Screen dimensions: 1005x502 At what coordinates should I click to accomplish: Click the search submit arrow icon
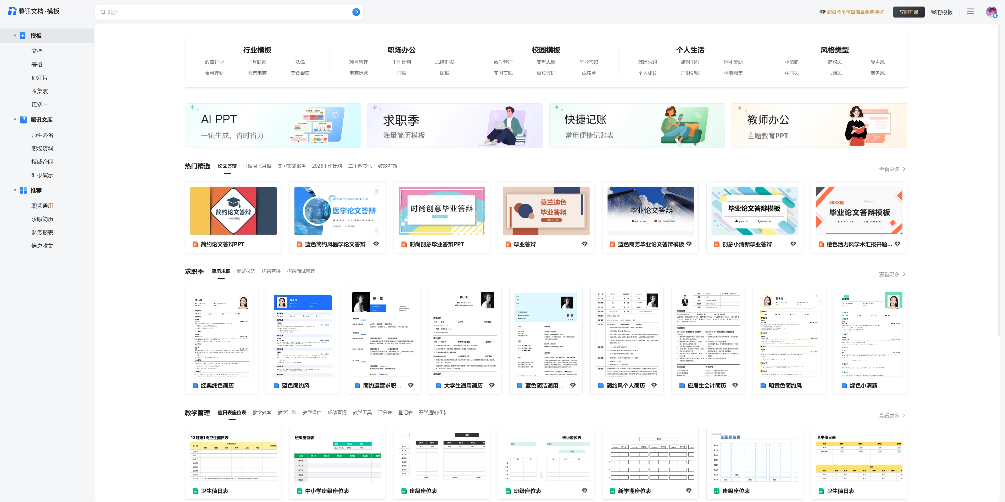356,12
